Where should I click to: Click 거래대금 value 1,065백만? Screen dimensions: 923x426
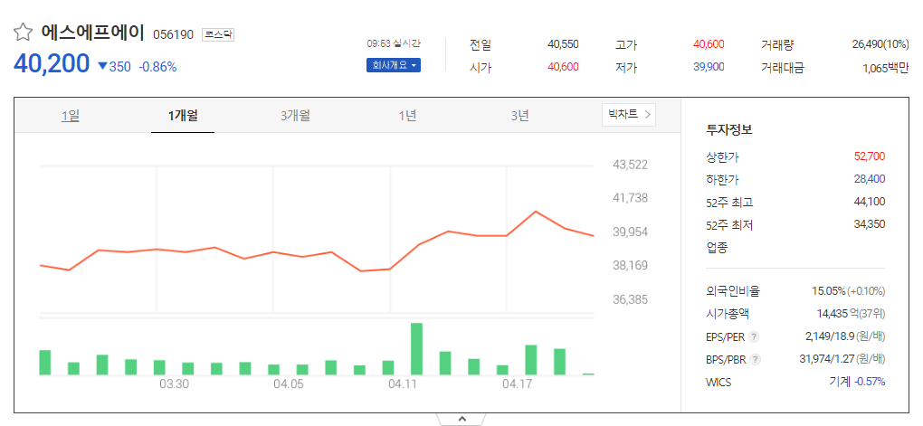point(885,68)
